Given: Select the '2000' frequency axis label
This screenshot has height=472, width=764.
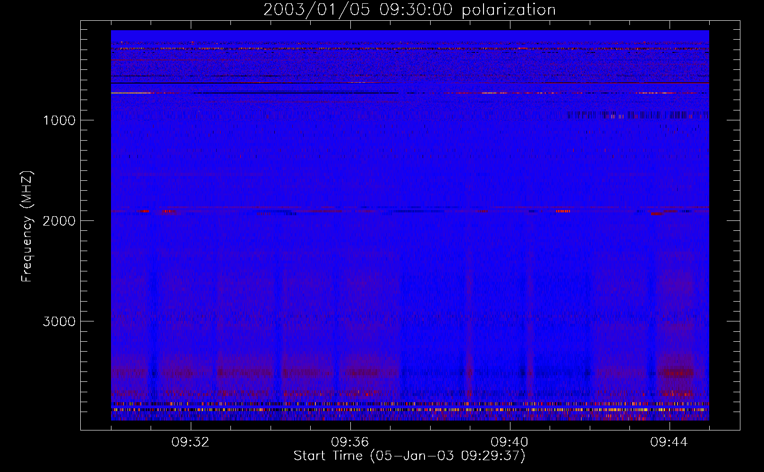Looking at the screenshot, I should pos(59,221).
